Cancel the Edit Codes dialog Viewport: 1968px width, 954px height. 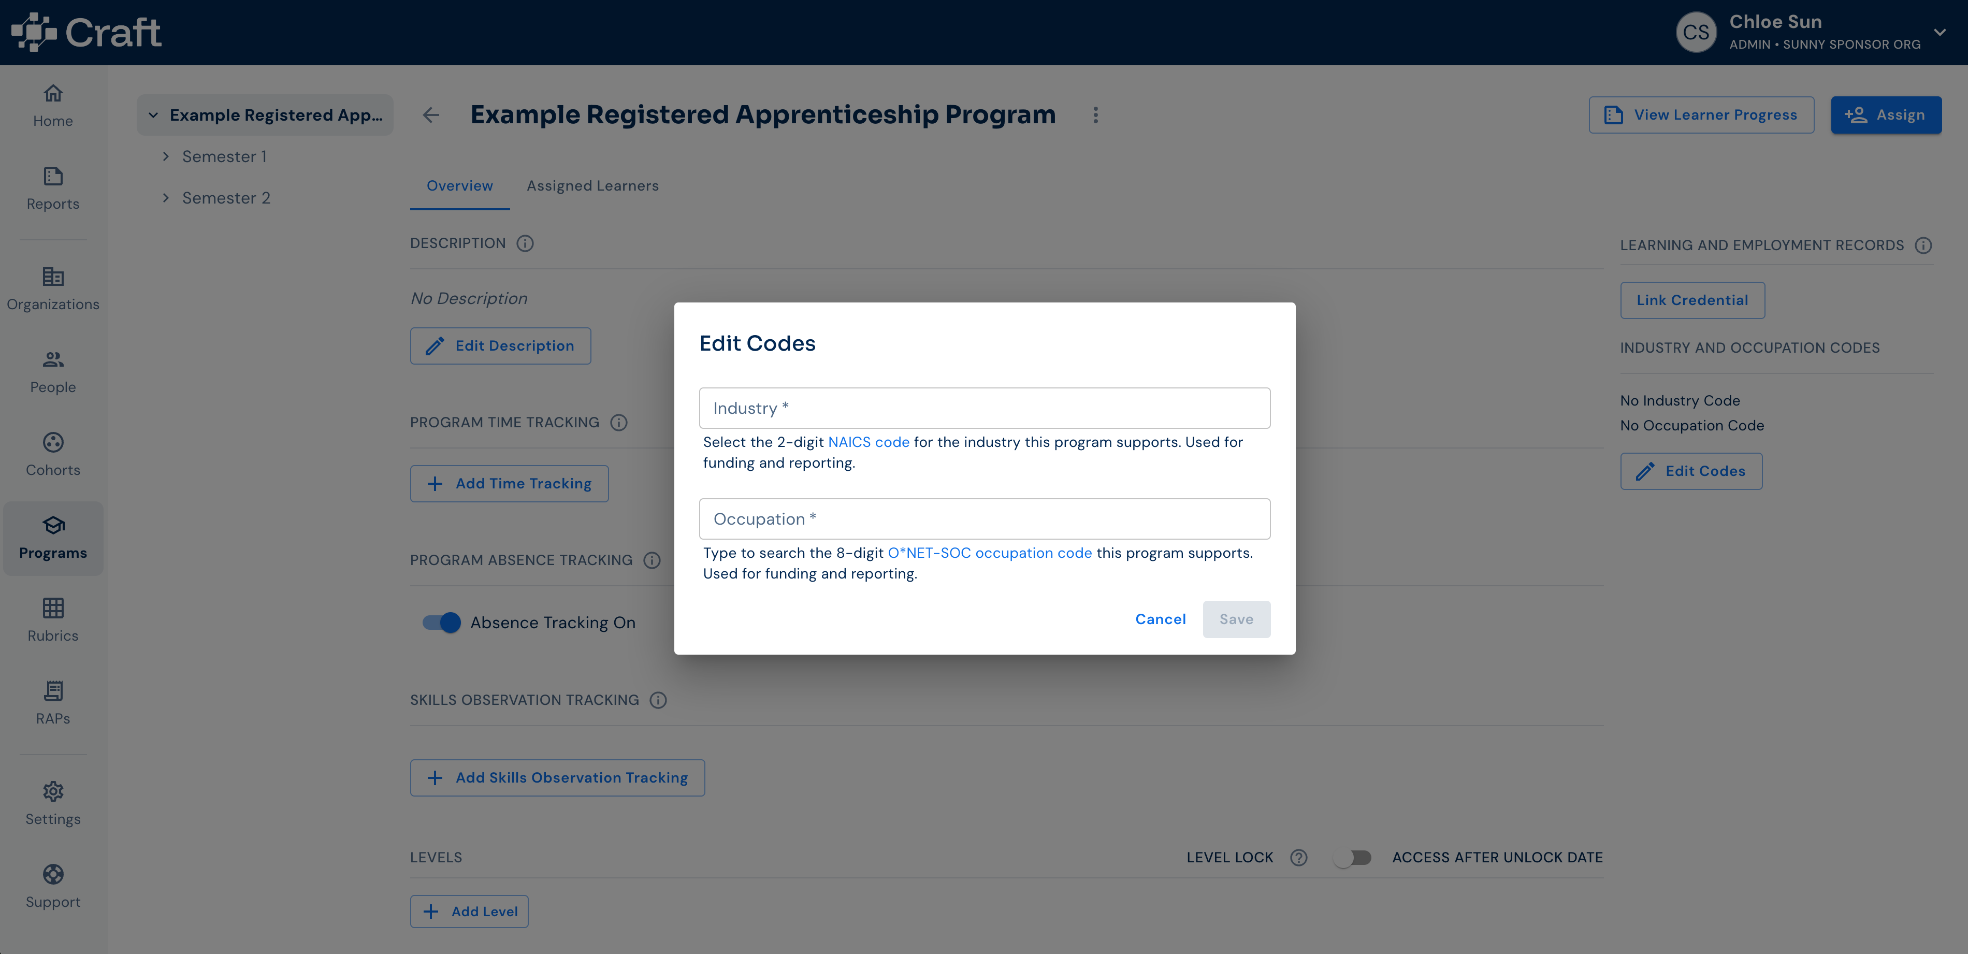coord(1160,619)
